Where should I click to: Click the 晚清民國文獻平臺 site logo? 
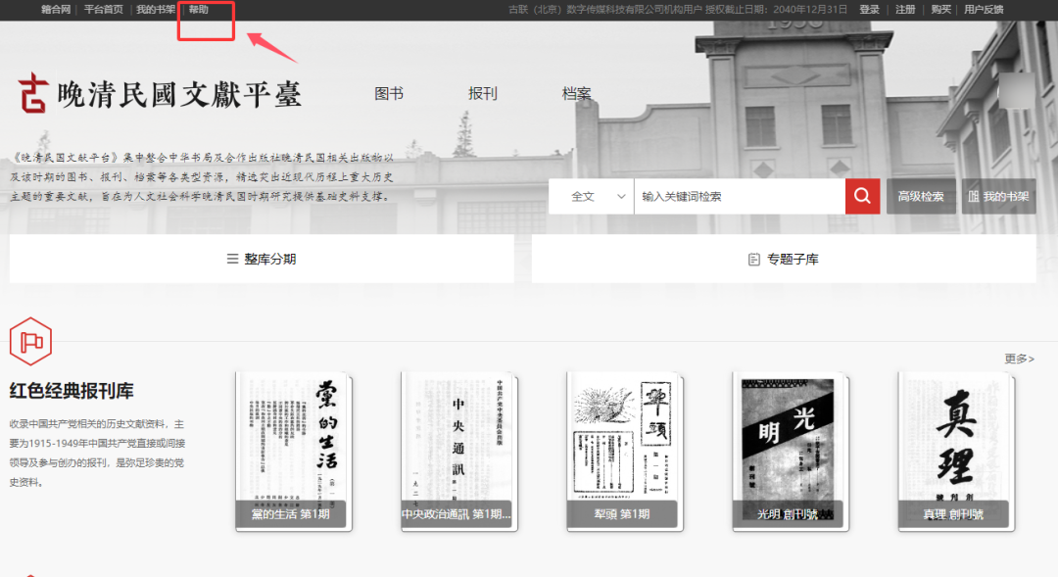[x=160, y=93]
